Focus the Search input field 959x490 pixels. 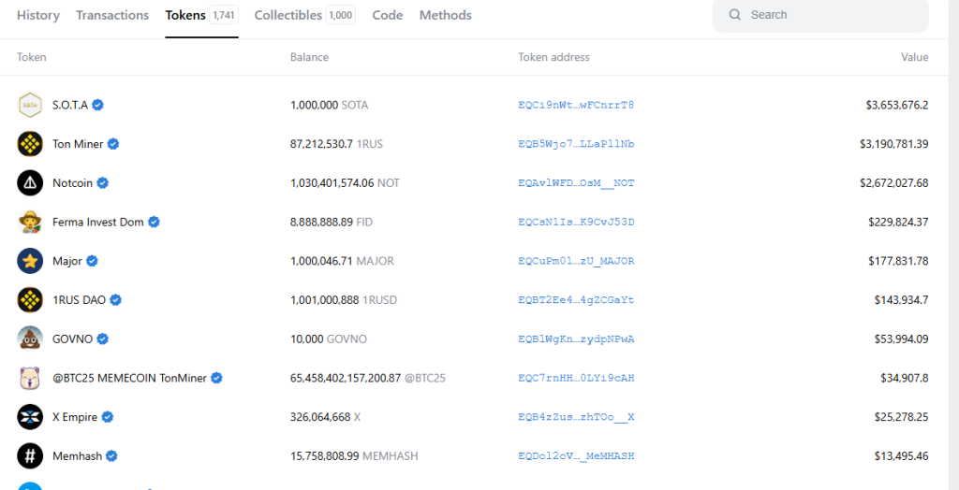(820, 15)
